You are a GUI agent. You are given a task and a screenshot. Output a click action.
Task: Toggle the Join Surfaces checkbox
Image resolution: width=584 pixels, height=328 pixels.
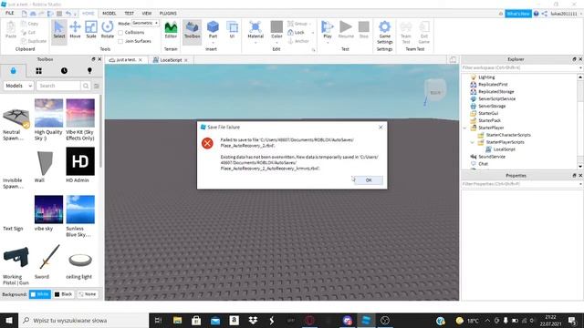pyautogui.click(x=120, y=41)
